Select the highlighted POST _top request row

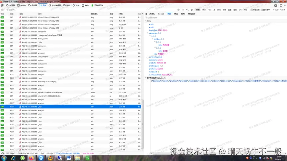tap(71, 107)
